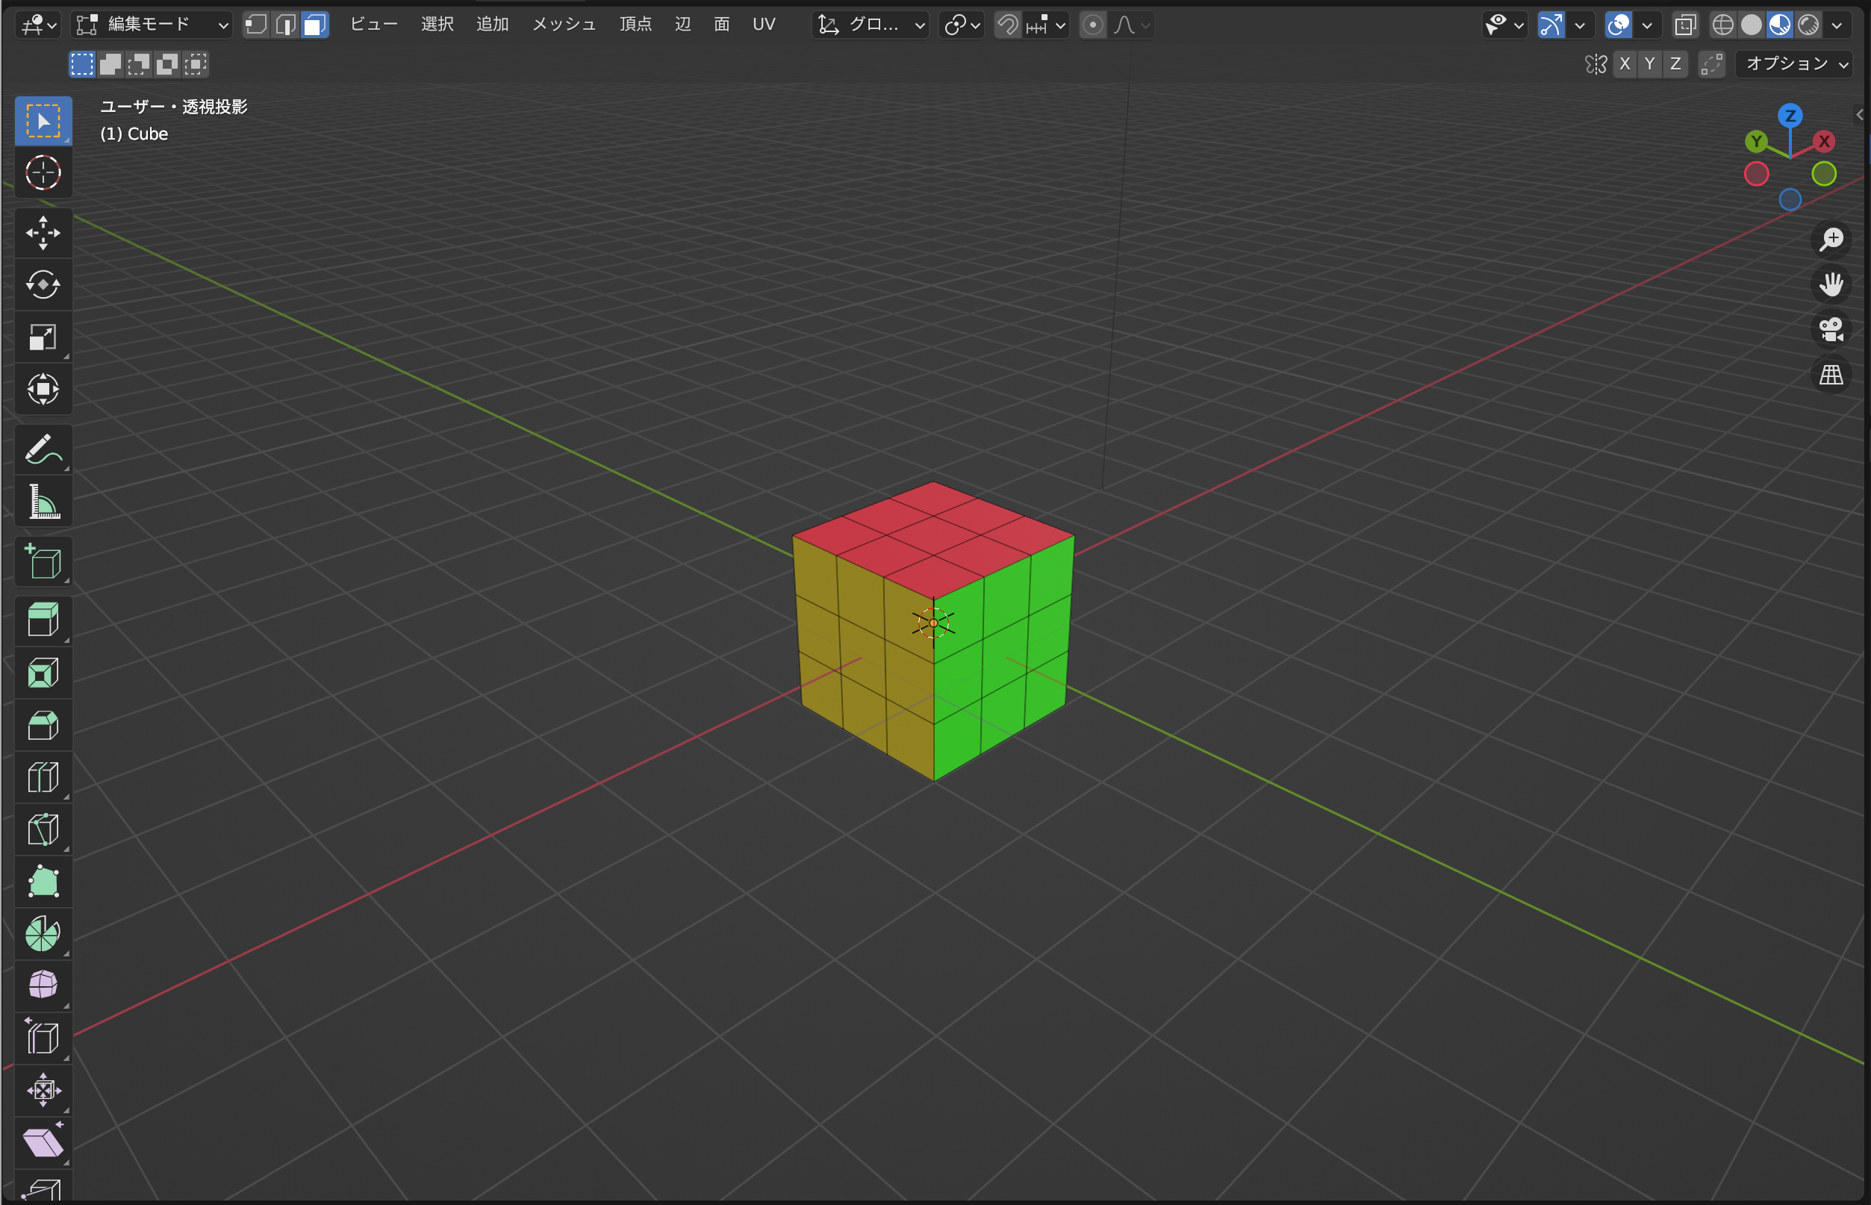The height and width of the screenshot is (1205, 1871).
Task: Open transform orientation グロ... dropdown
Action: 871,25
